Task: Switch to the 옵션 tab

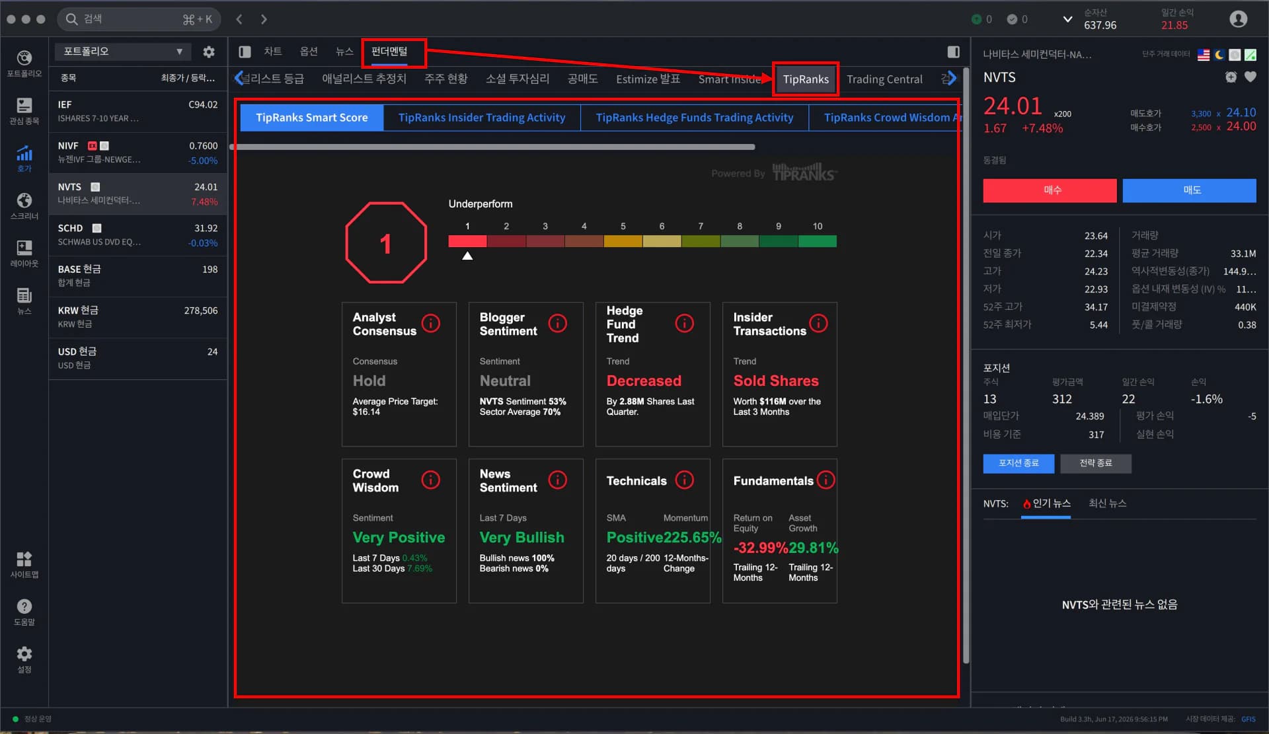Action: click(x=309, y=52)
